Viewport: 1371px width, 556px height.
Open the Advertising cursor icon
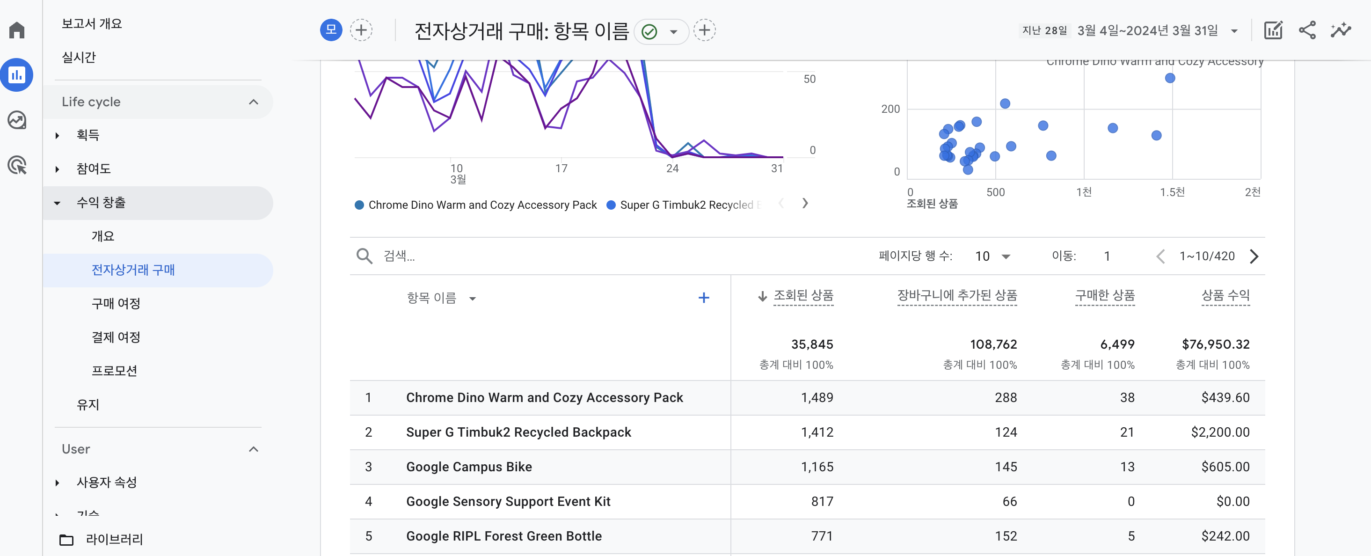pos(17,166)
